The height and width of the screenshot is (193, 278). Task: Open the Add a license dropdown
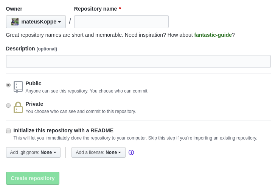pos(98,152)
